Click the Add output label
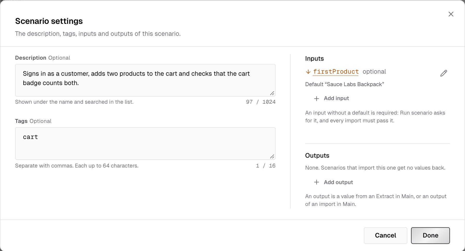Image resolution: width=465 pixels, height=251 pixels. pos(338,182)
